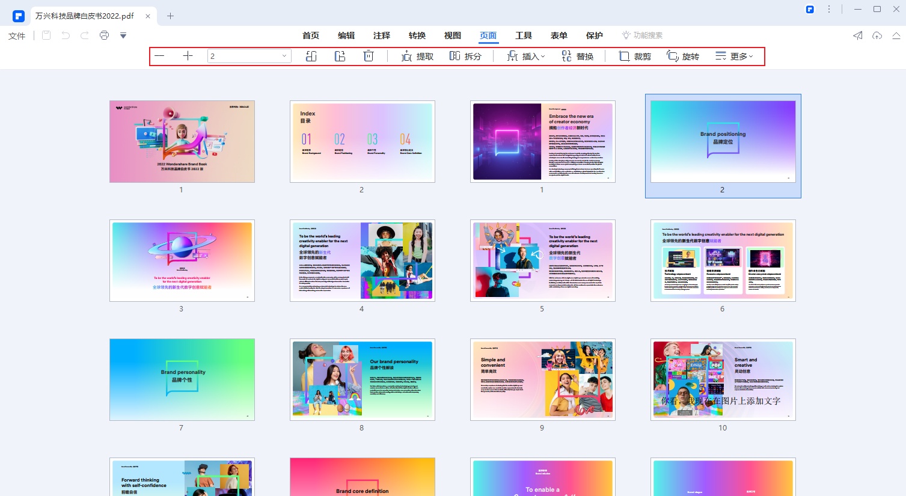Expand the 更多 more dropdown
This screenshot has width=906, height=496.
coord(734,56)
